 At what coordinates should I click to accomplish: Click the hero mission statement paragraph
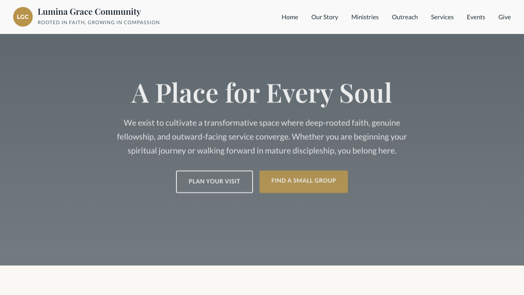pos(262,136)
